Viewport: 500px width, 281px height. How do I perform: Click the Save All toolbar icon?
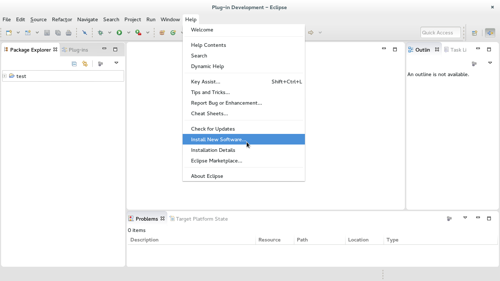[x=58, y=33]
